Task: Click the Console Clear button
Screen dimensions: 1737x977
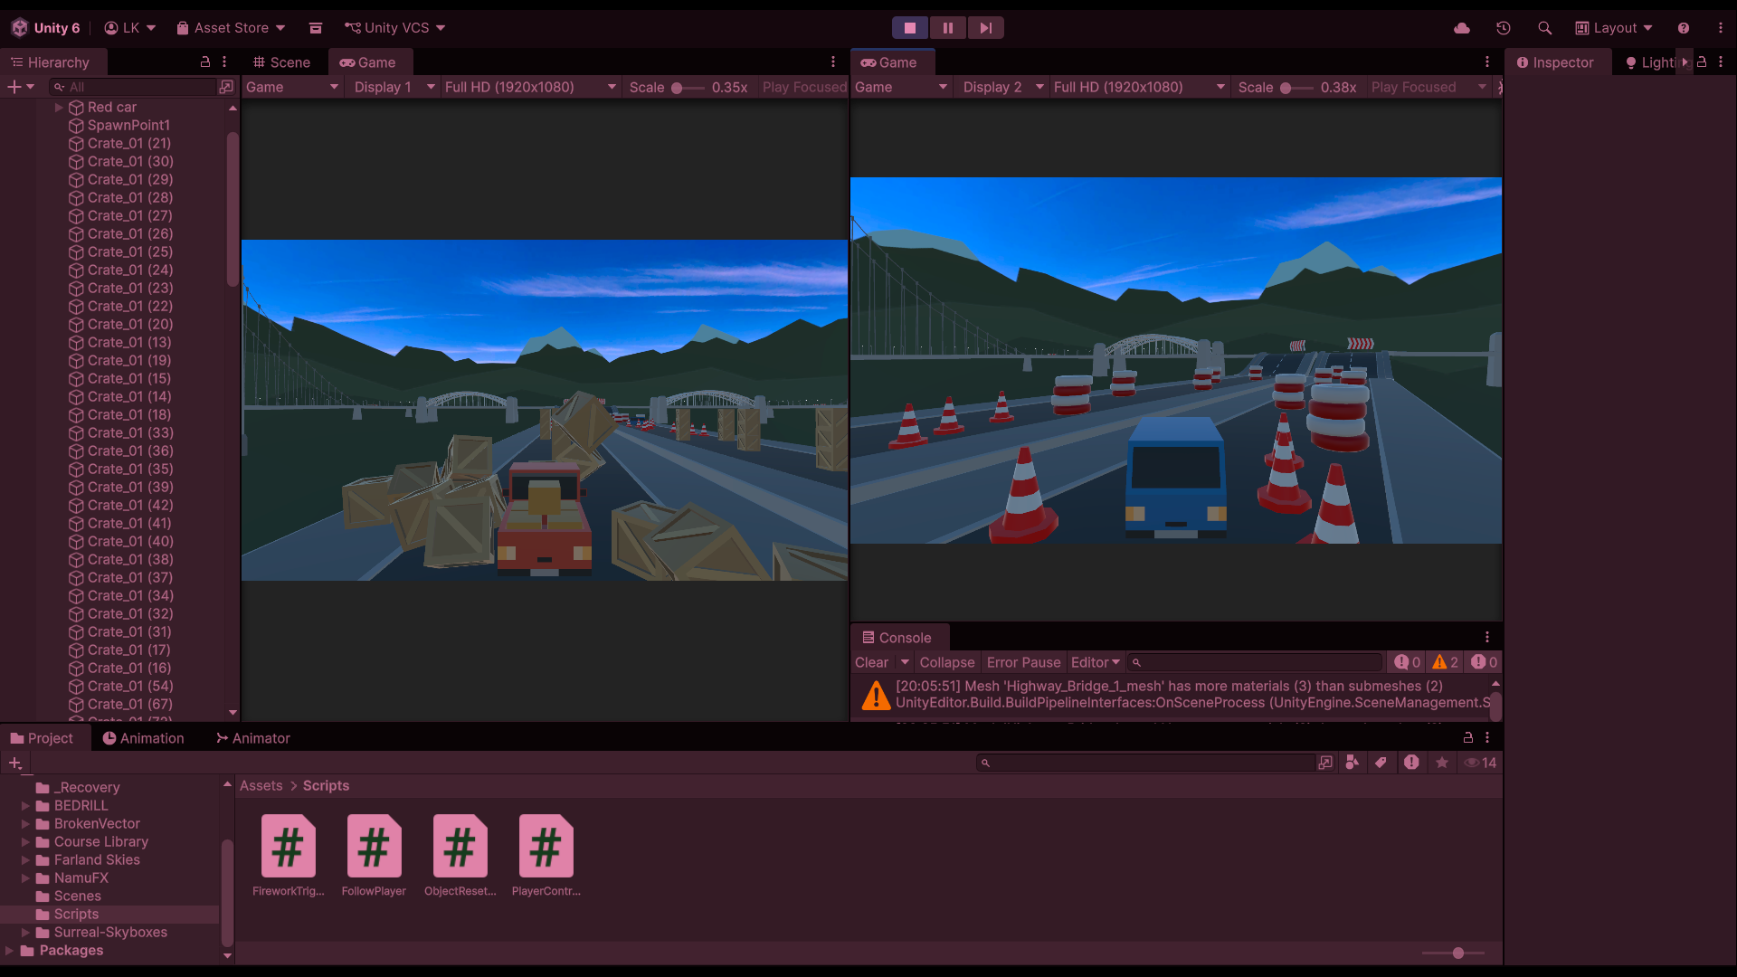Action: coord(871,662)
